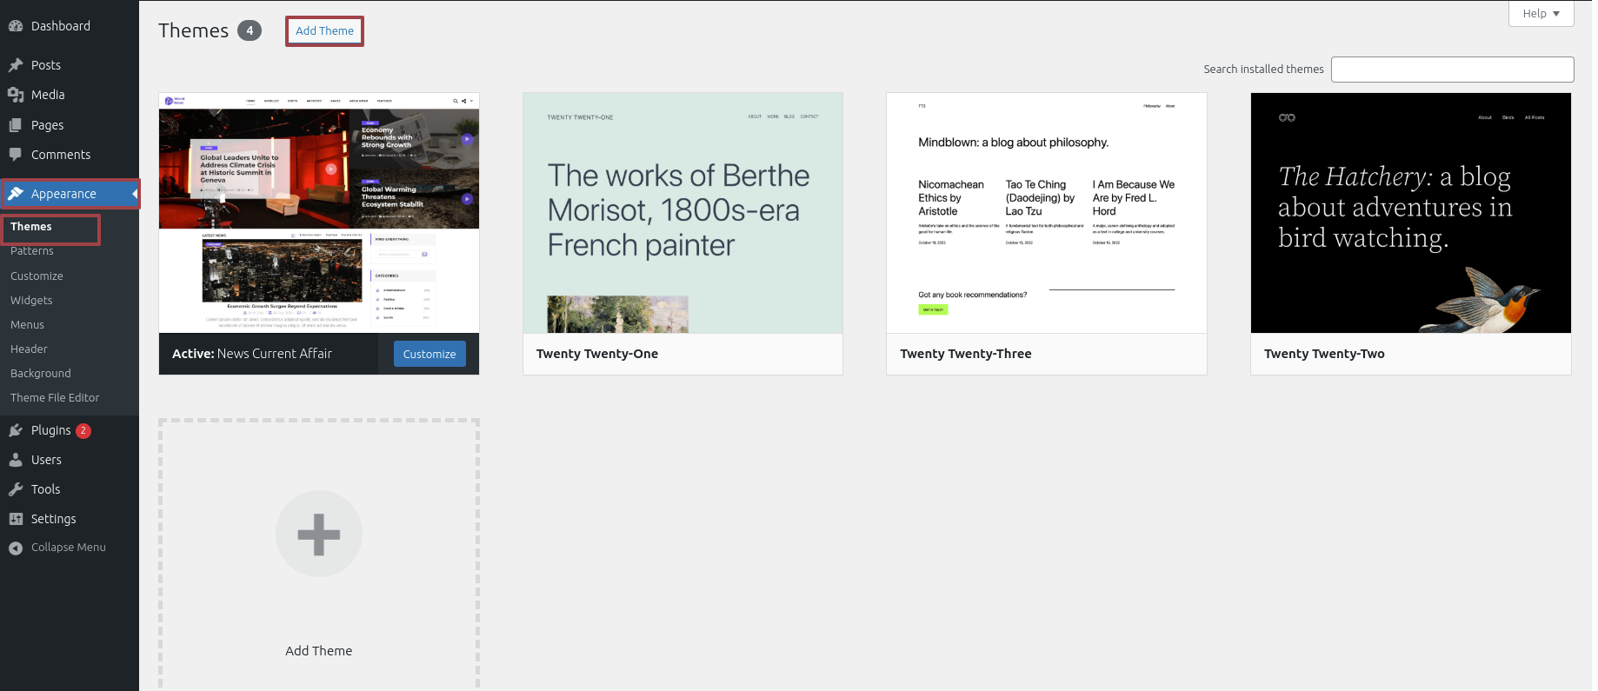Click the Comments speech bubble icon
The width and height of the screenshot is (1598, 691).
coord(16,155)
